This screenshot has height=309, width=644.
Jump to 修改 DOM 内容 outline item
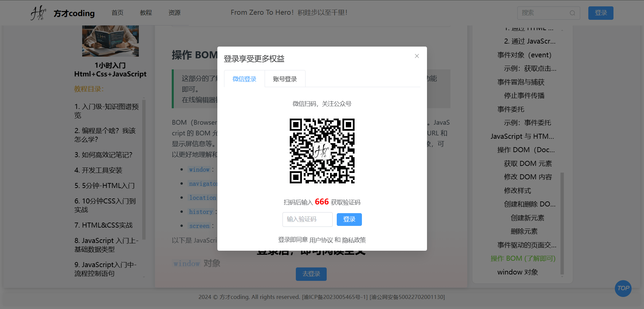pyautogui.click(x=528, y=177)
